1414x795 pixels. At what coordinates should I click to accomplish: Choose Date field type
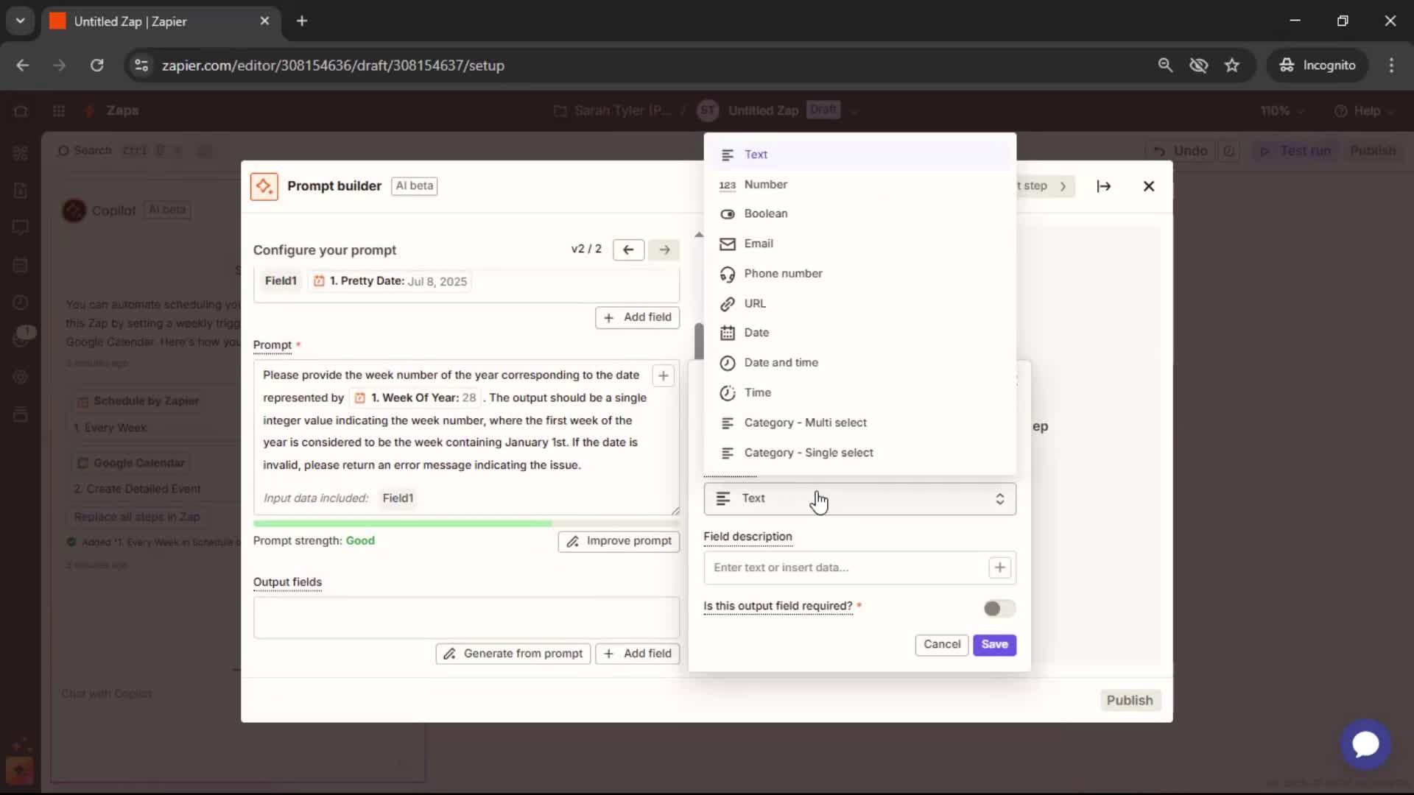tap(859, 333)
